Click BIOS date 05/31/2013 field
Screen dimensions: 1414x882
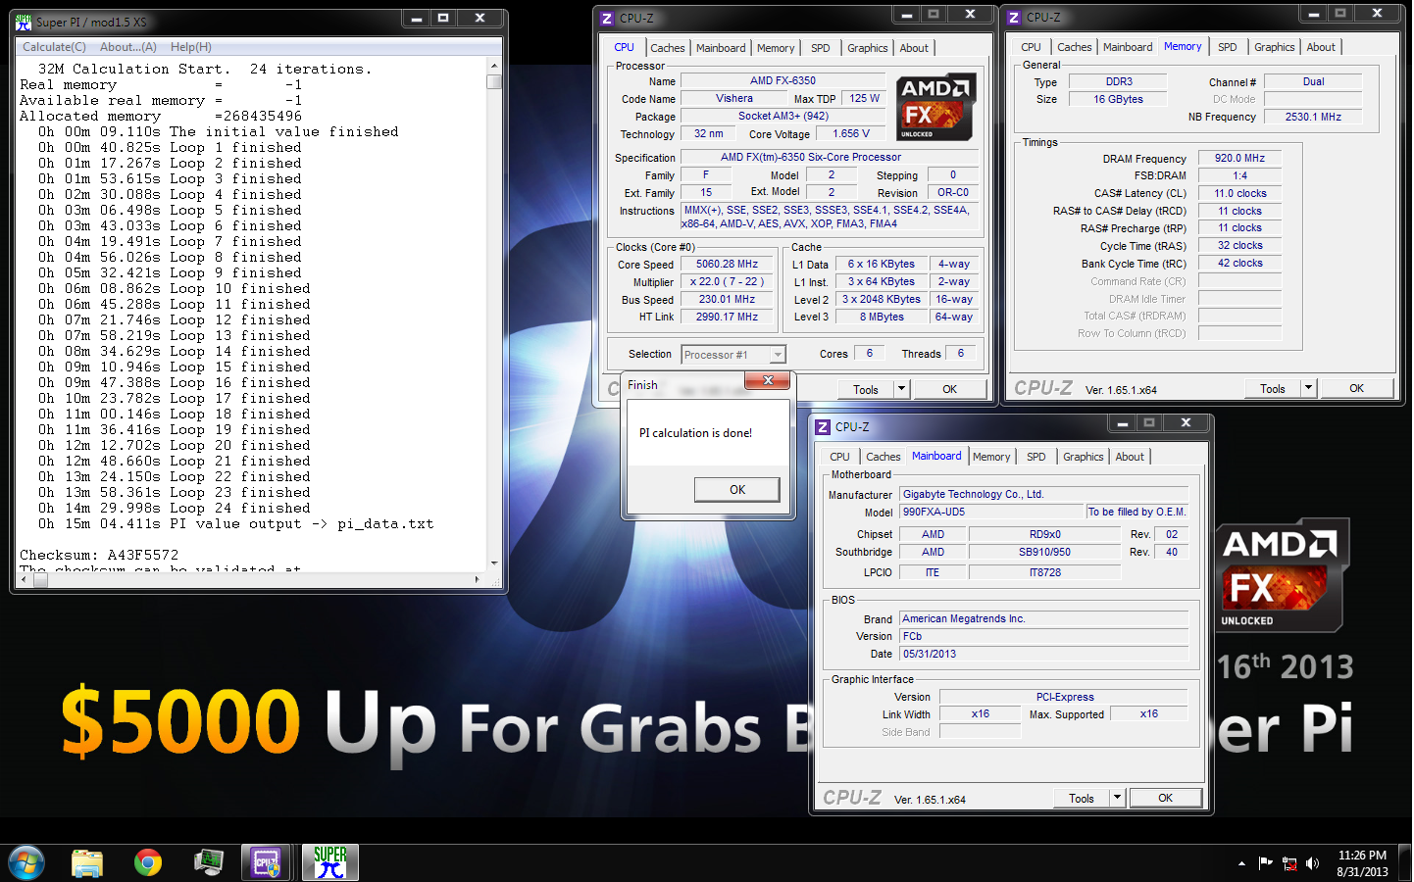(1044, 654)
